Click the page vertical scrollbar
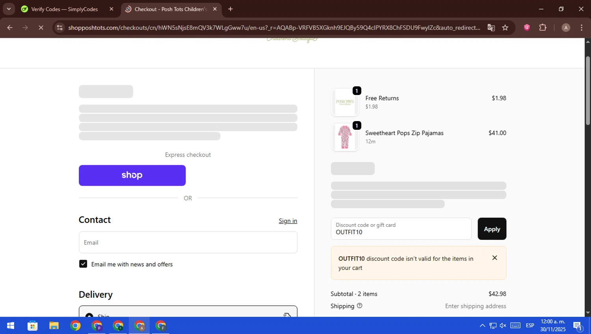 tap(587, 91)
